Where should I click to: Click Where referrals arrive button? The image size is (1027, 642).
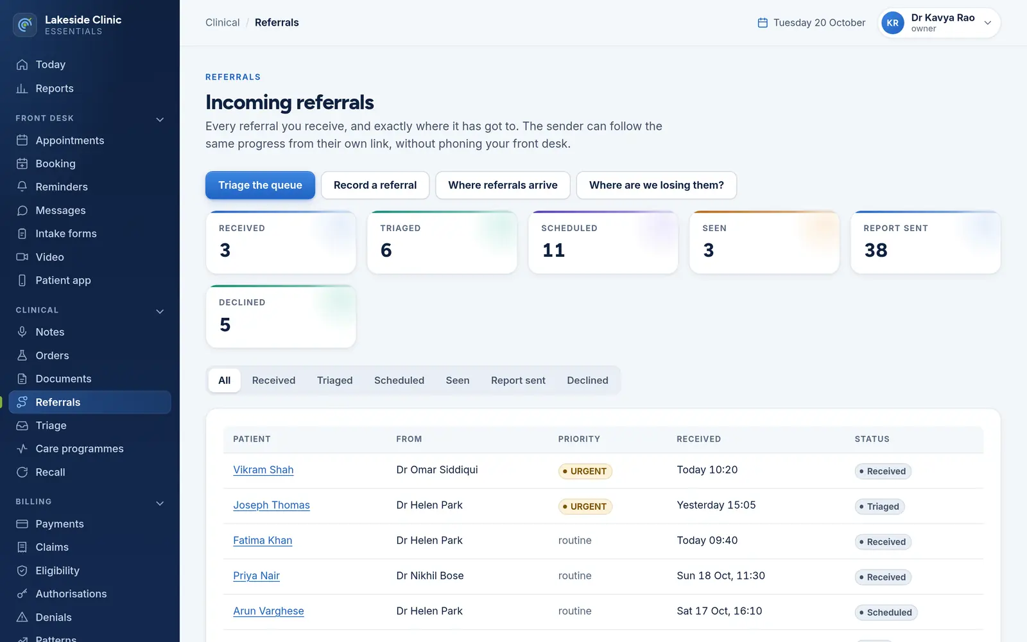click(x=503, y=186)
